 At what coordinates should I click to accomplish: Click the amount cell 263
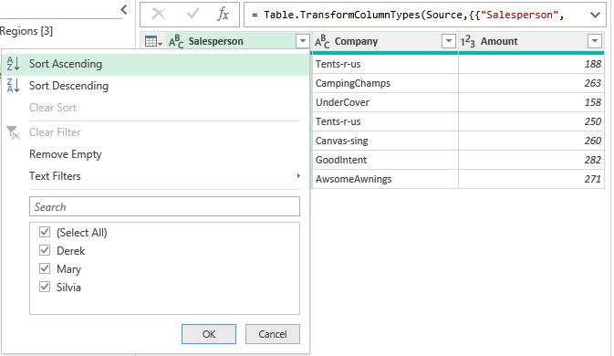tap(531, 83)
